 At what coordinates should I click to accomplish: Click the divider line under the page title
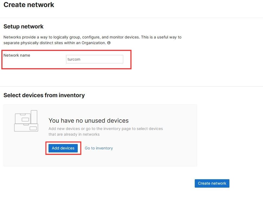click(131, 18)
